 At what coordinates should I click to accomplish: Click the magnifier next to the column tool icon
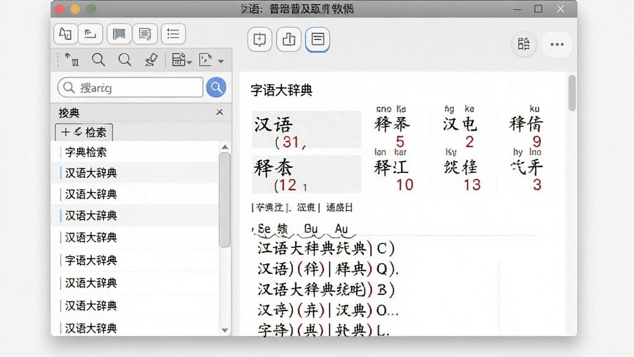(98, 60)
